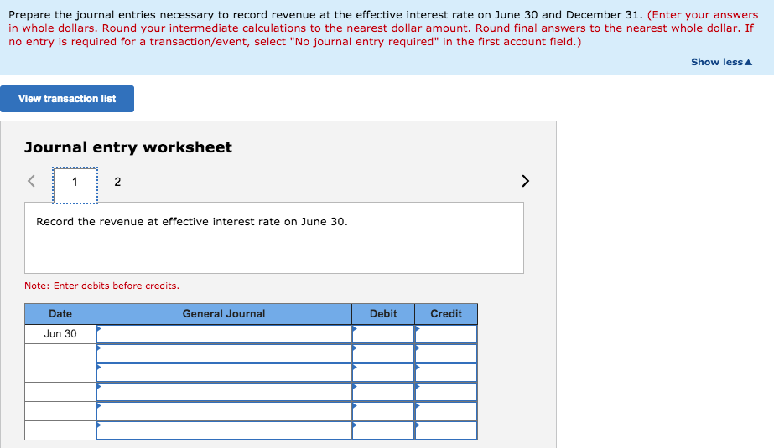Image resolution: width=779 pixels, height=448 pixels.
Task: Click the Journal entry worksheet heading
Action: pos(128,147)
